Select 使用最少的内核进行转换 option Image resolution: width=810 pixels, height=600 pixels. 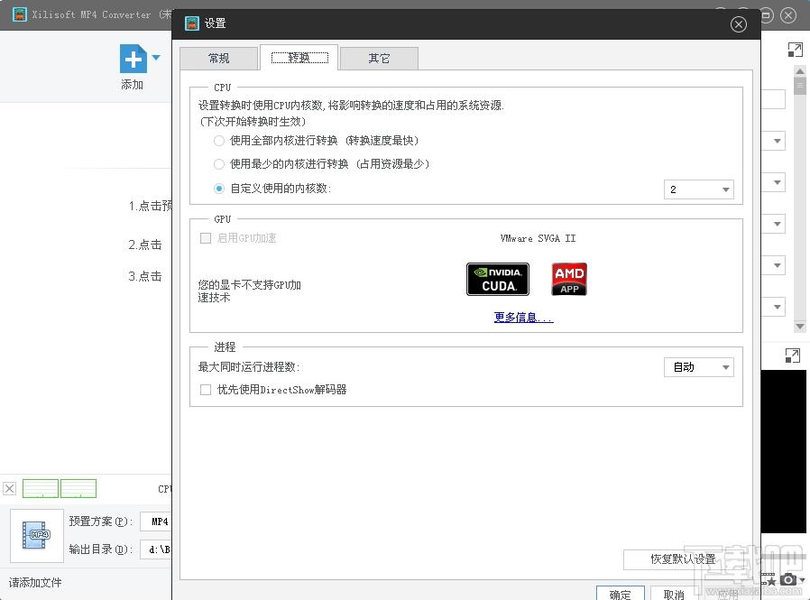pos(219,164)
